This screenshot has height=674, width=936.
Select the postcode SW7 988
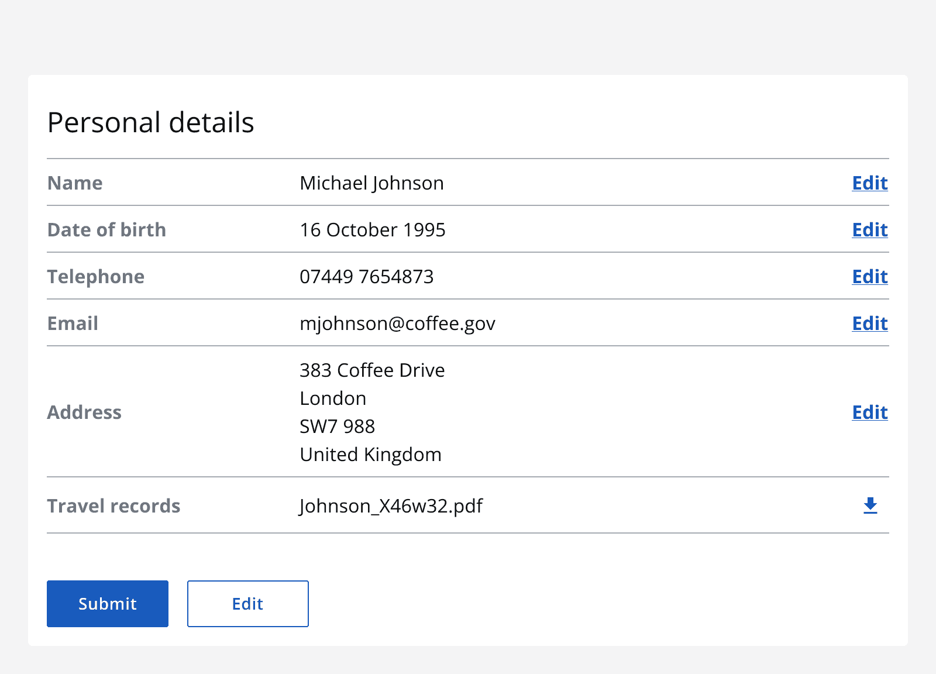pos(338,427)
